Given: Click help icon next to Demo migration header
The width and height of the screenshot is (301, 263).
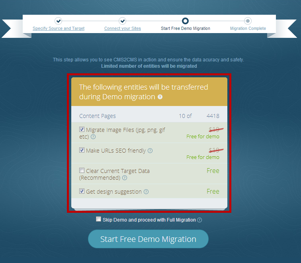Looking at the screenshot, I should coord(160,97).
